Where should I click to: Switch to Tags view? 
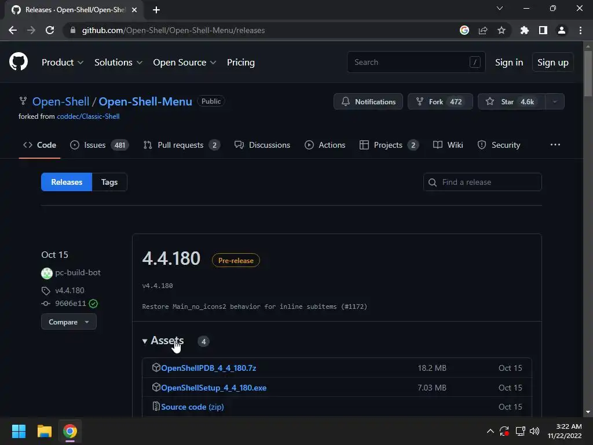109,182
